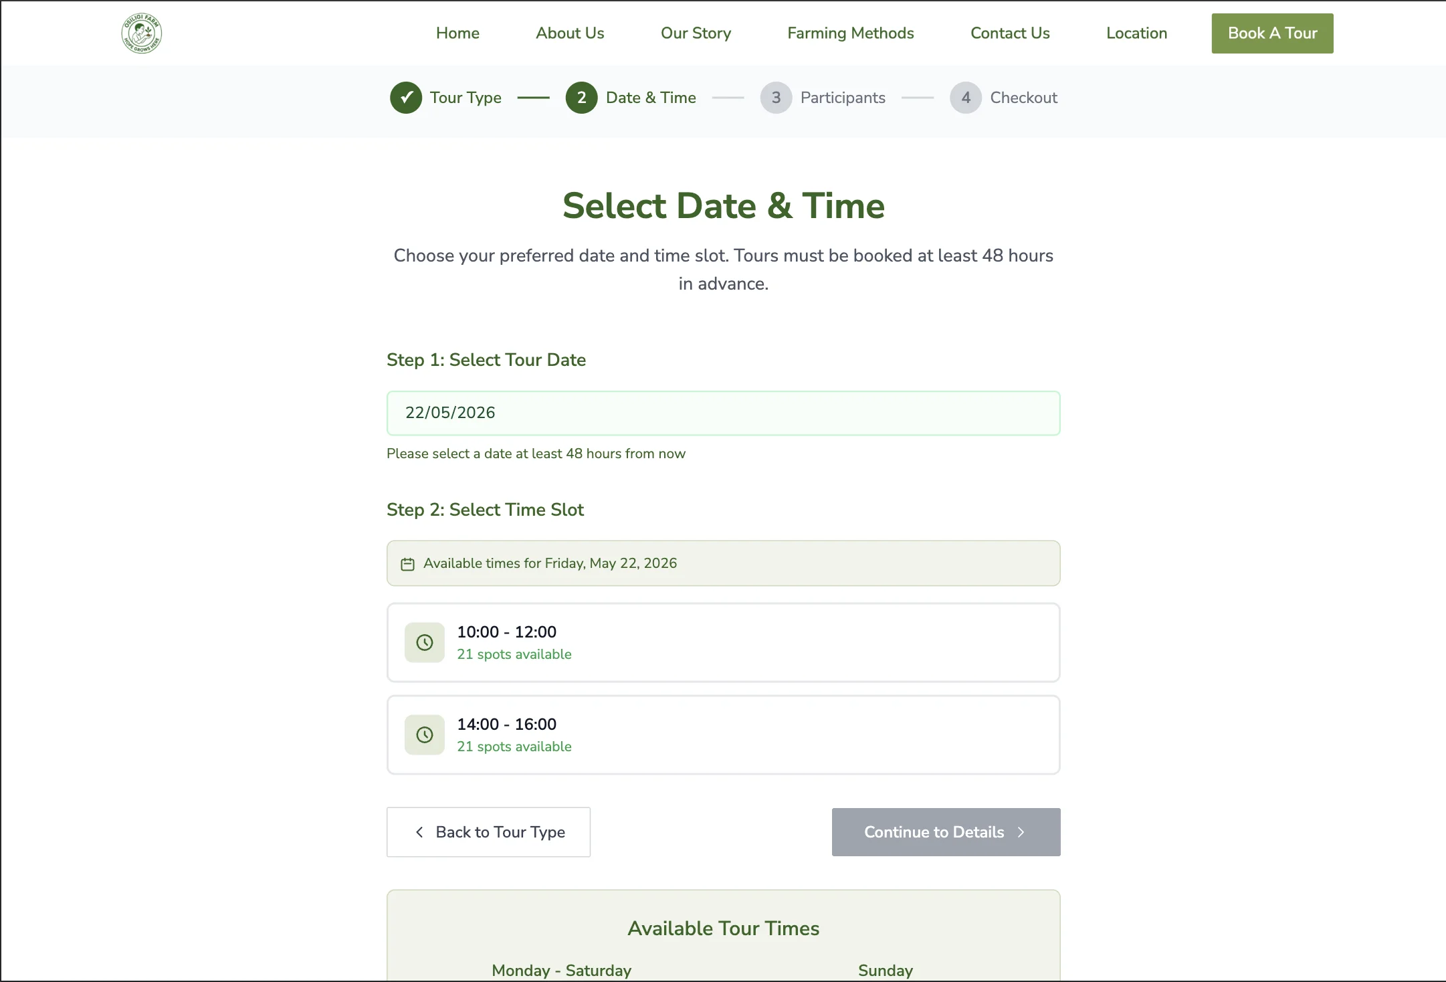Click the step 2 Date & Time circle
Screen dimensions: 1446x982
[x=582, y=98]
